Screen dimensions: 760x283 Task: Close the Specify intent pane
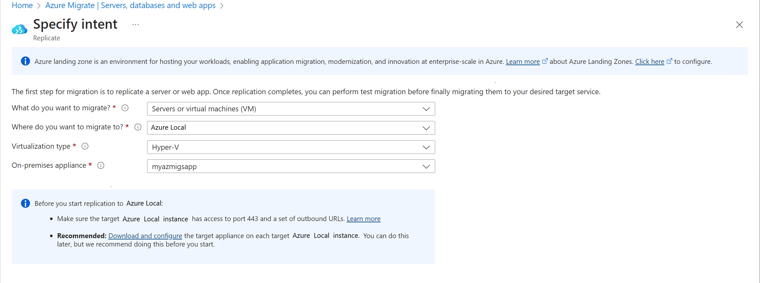coord(739,25)
